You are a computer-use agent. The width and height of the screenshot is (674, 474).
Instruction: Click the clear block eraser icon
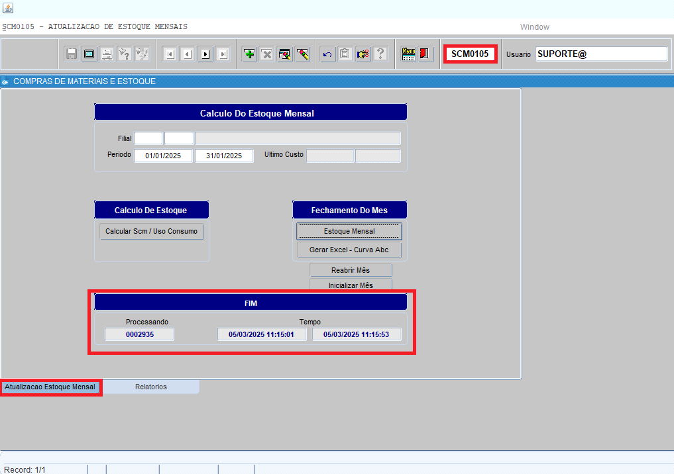(x=284, y=54)
